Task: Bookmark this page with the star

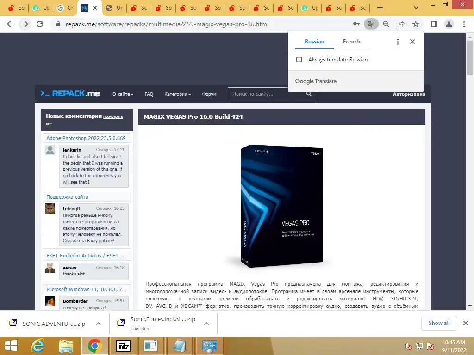Action: (416, 24)
